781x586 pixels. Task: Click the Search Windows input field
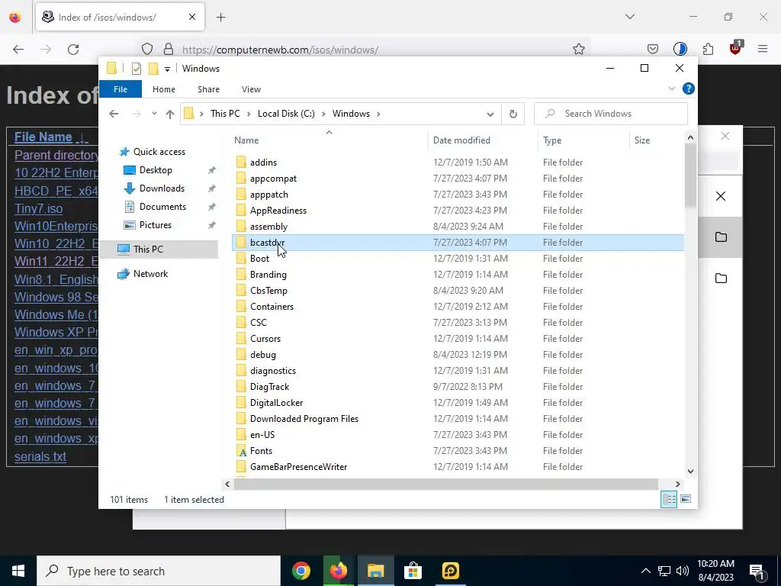click(611, 114)
